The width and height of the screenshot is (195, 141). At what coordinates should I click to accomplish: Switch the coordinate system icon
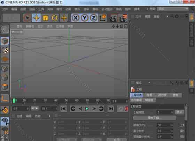(103, 18)
